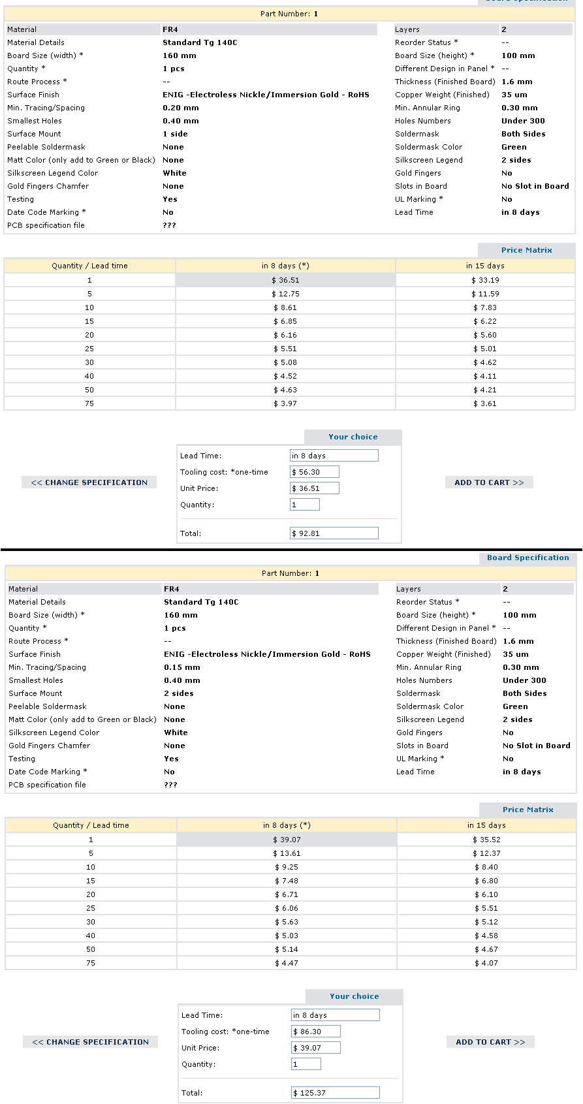Click the Tooling cost field showing $ 86.30

point(316,1032)
